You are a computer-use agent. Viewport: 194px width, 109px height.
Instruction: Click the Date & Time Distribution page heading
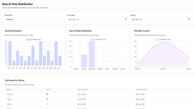point(18,4)
